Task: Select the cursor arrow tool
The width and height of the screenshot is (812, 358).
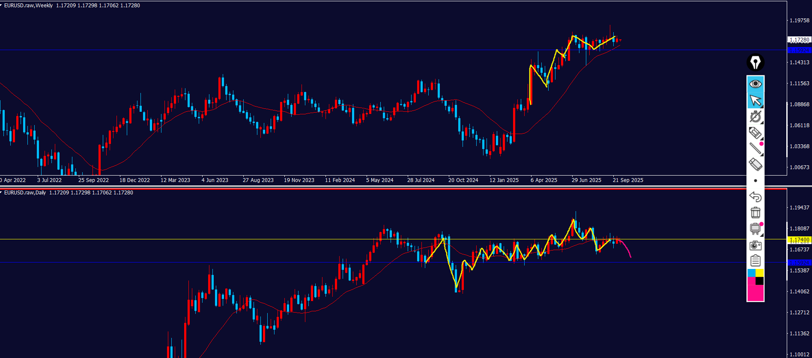Action: click(x=755, y=100)
